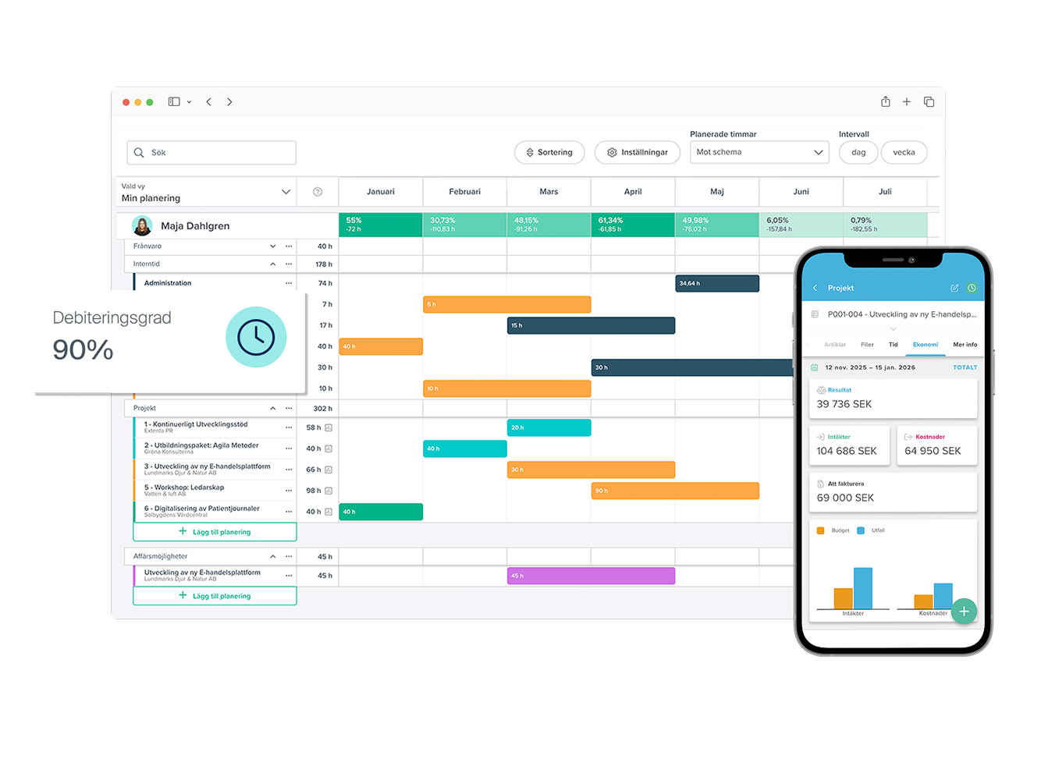Viewport: 1041px width, 780px height.
Task: Open the Planerade timmar Mot schema dropdown
Action: click(760, 152)
